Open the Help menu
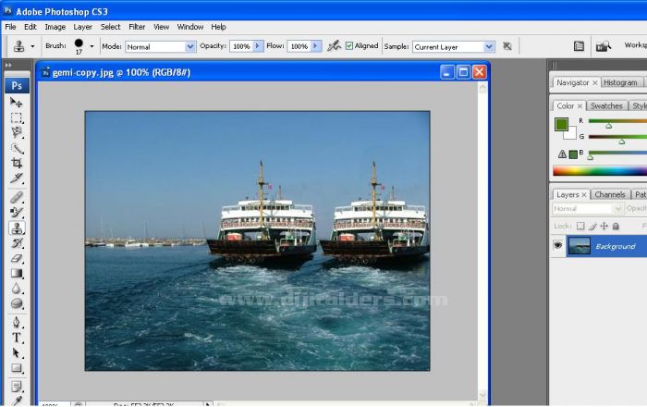This screenshot has width=647, height=407. [218, 27]
